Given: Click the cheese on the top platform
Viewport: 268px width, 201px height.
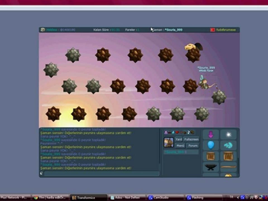Looking at the screenshot, I should [x=190, y=47].
